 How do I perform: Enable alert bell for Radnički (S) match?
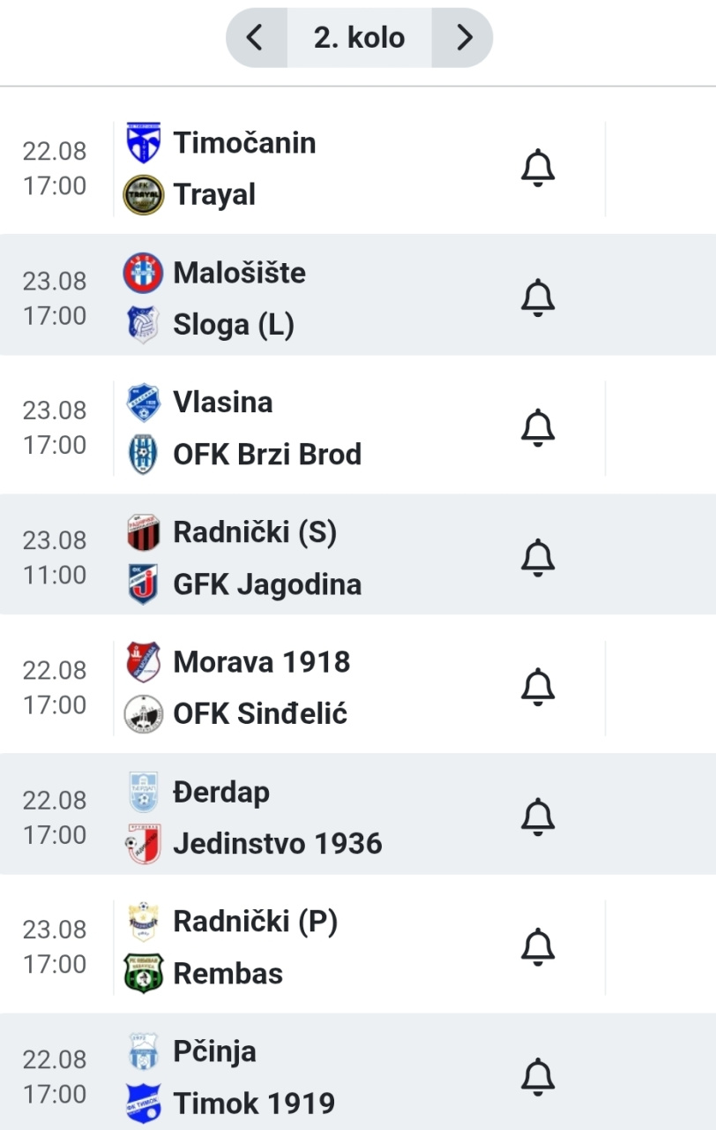(538, 557)
